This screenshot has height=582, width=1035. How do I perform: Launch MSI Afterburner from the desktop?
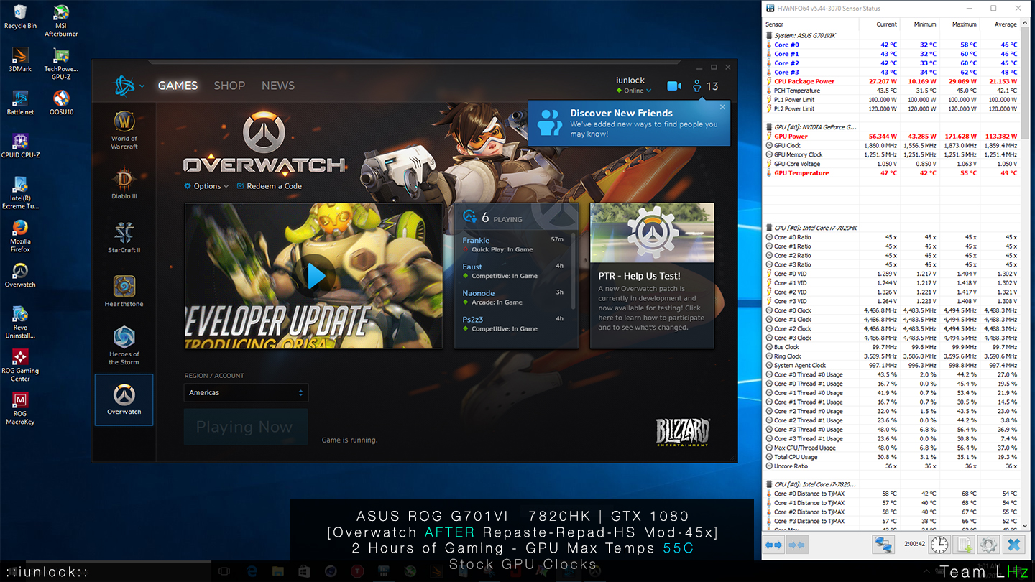click(61, 20)
